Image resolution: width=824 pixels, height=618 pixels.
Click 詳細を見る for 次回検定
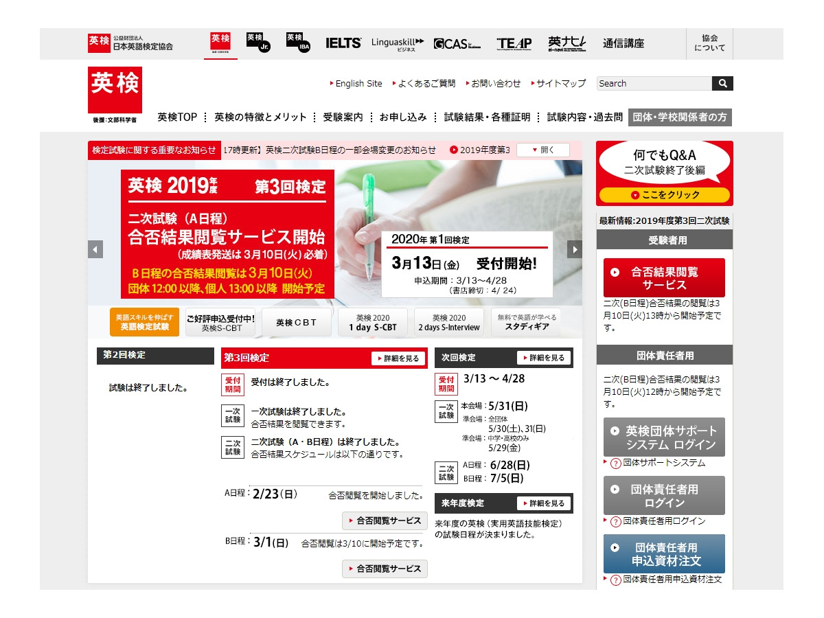click(x=545, y=358)
